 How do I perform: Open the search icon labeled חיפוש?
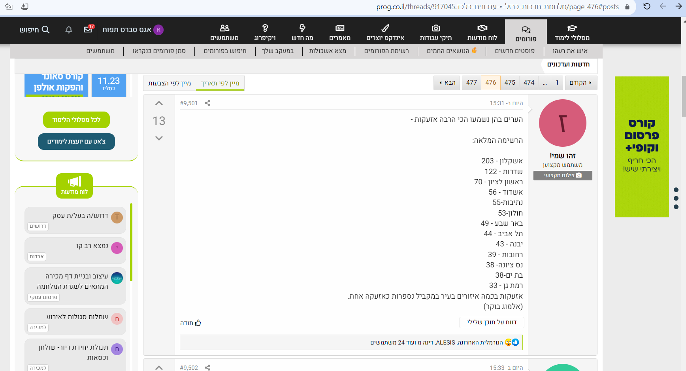click(x=35, y=30)
